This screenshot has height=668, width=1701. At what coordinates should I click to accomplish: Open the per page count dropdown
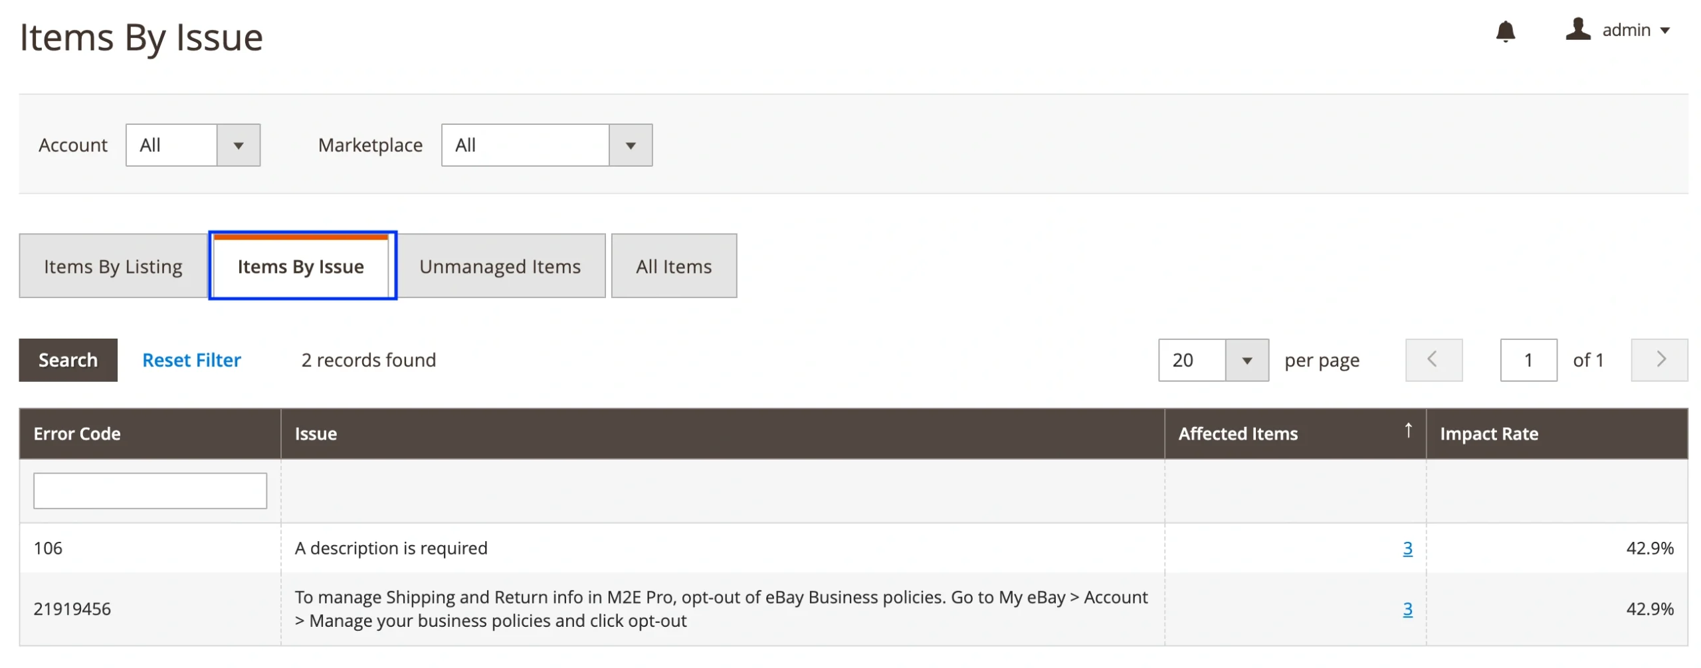1246,360
